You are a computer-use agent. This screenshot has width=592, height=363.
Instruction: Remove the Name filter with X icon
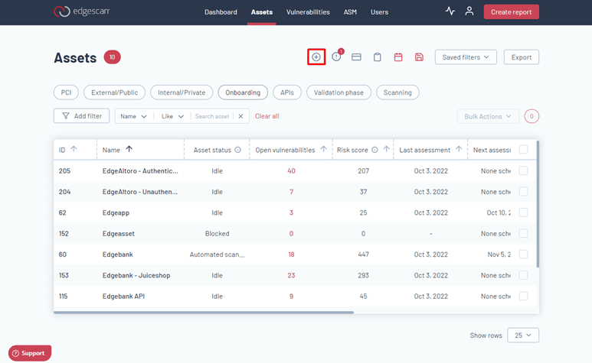coord(241,116)
